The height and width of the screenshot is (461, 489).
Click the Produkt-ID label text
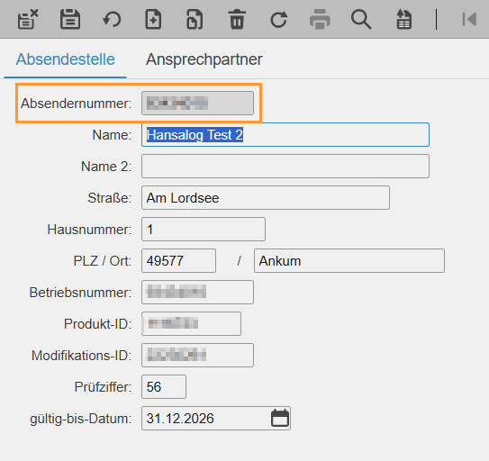(x=98, y=324)
